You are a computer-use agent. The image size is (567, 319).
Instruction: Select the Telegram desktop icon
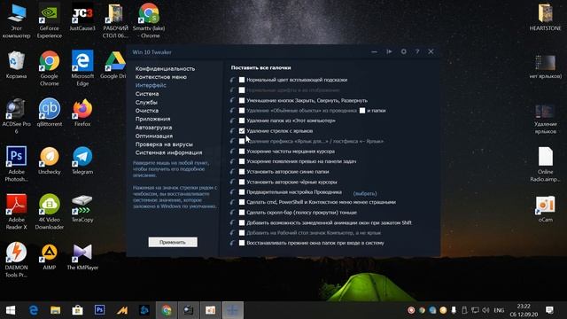82,160
